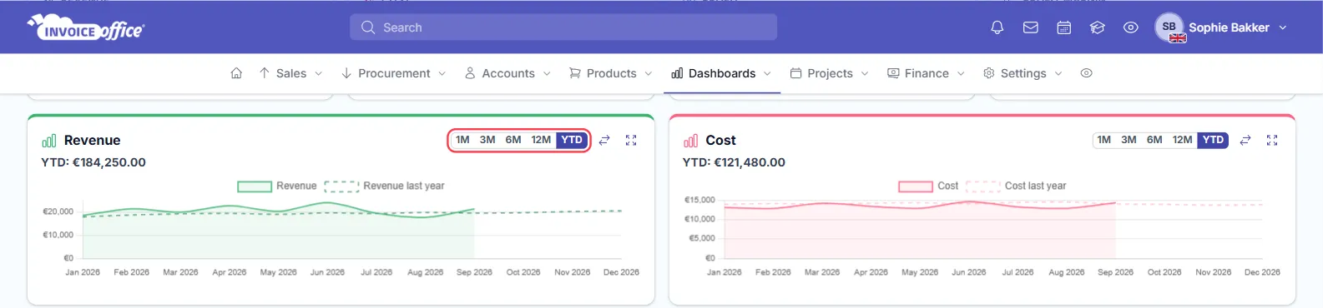Expand the Accounts chevron
This screenshot has height=308, width=1323.
pos(547,74)
